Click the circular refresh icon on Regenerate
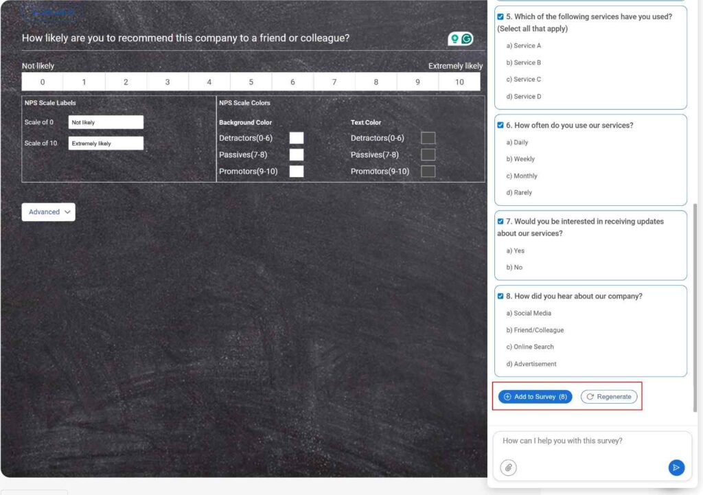The image size is (703, 495). pos(589,396)
